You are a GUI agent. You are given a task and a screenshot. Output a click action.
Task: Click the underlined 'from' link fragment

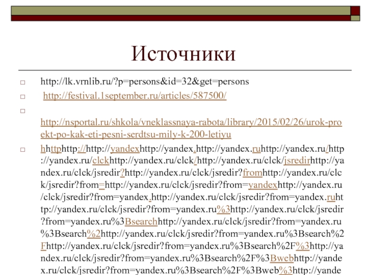point(253,173)
